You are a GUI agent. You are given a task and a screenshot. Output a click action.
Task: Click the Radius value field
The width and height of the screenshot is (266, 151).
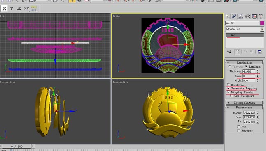[x=250, y=112]
